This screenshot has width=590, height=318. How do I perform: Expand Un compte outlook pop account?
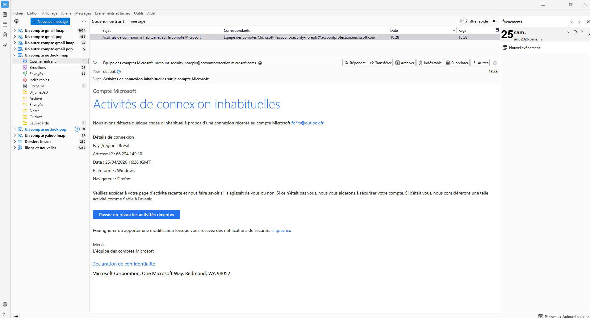(15, 129)
